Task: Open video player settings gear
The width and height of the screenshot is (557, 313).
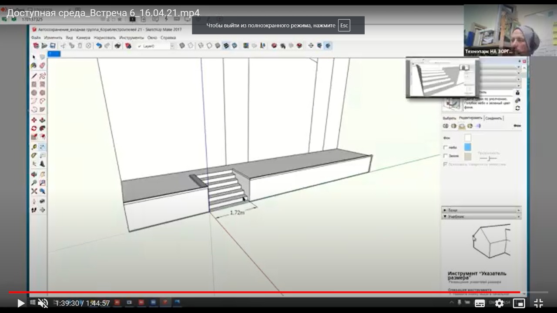Action: 499,303
